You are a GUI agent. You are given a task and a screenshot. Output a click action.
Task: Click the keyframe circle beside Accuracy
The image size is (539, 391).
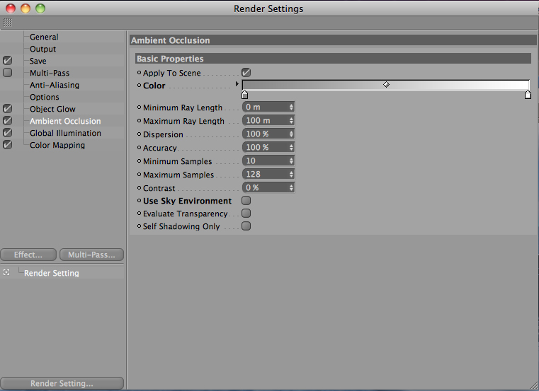[x=140, y=147]
